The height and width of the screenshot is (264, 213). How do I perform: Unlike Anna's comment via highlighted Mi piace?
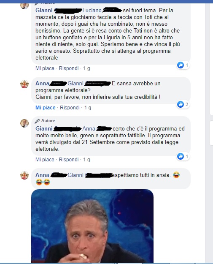[46, 108]
